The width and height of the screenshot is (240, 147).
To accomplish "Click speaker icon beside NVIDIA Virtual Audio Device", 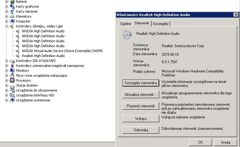I will (18, 51).
